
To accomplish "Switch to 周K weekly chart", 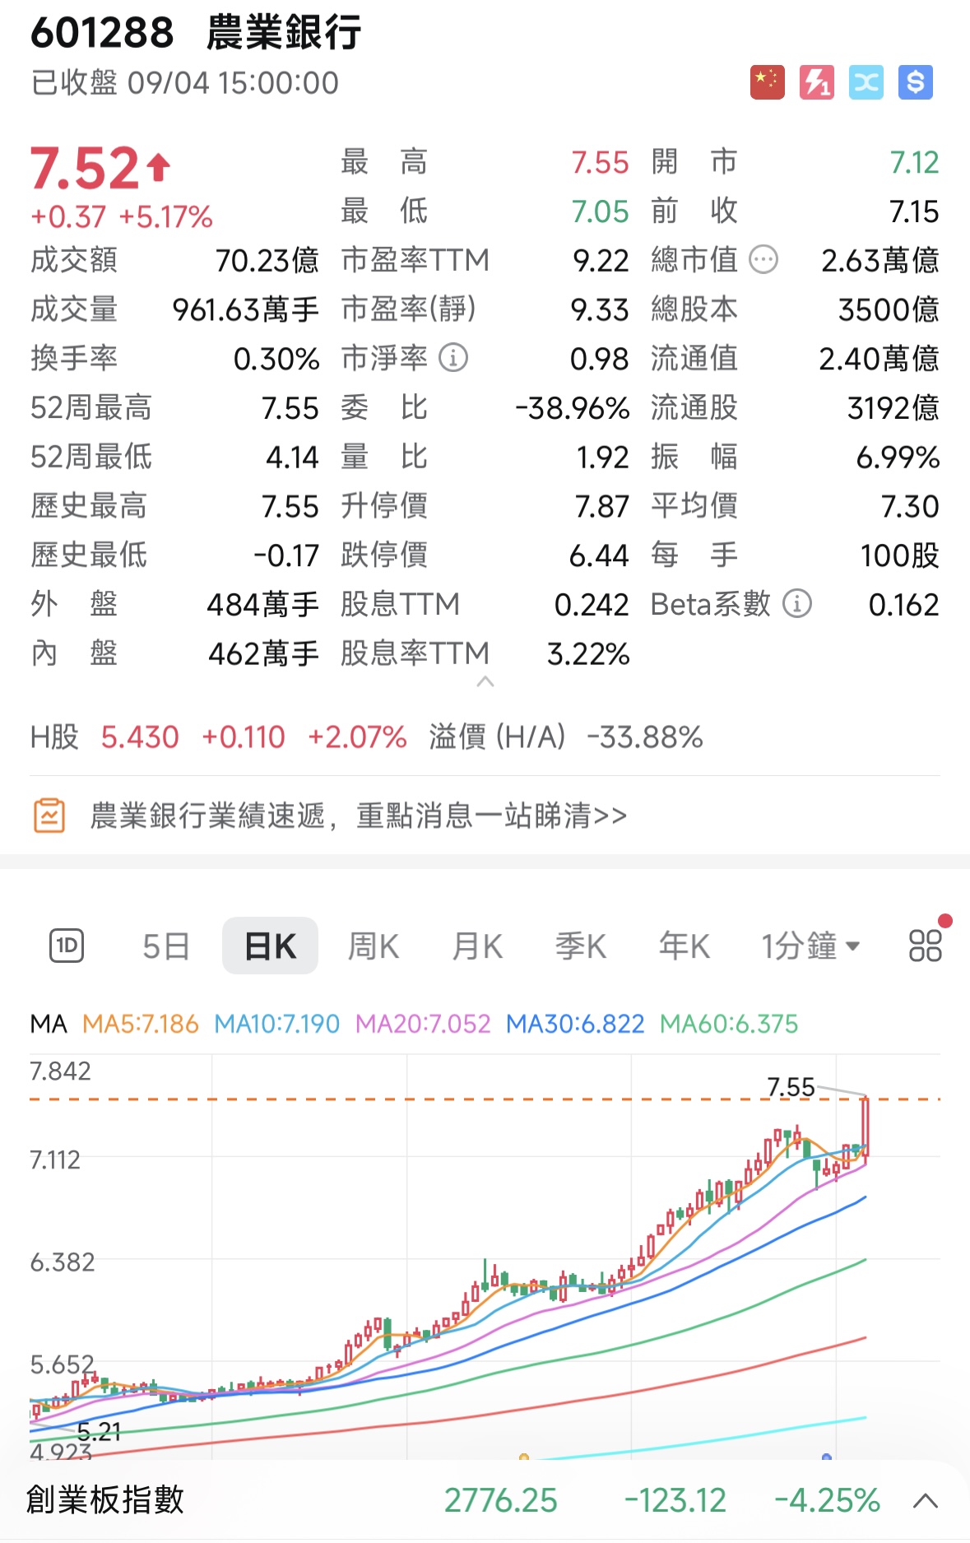I will tap(374, 946).
